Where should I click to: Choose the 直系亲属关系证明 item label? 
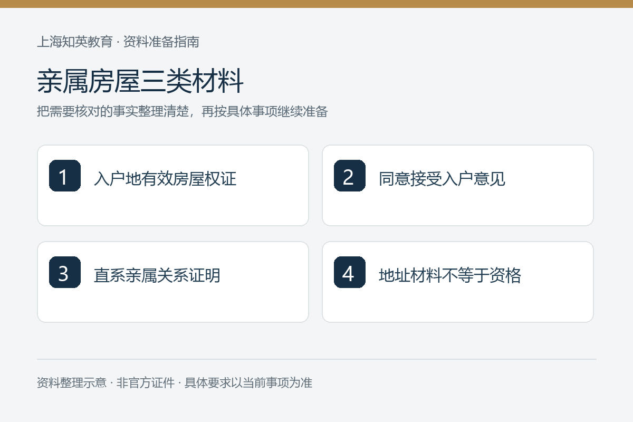click(x=157, y=275)
